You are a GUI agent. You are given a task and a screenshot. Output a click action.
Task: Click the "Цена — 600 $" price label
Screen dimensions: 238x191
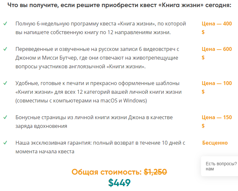coord(216,53)
